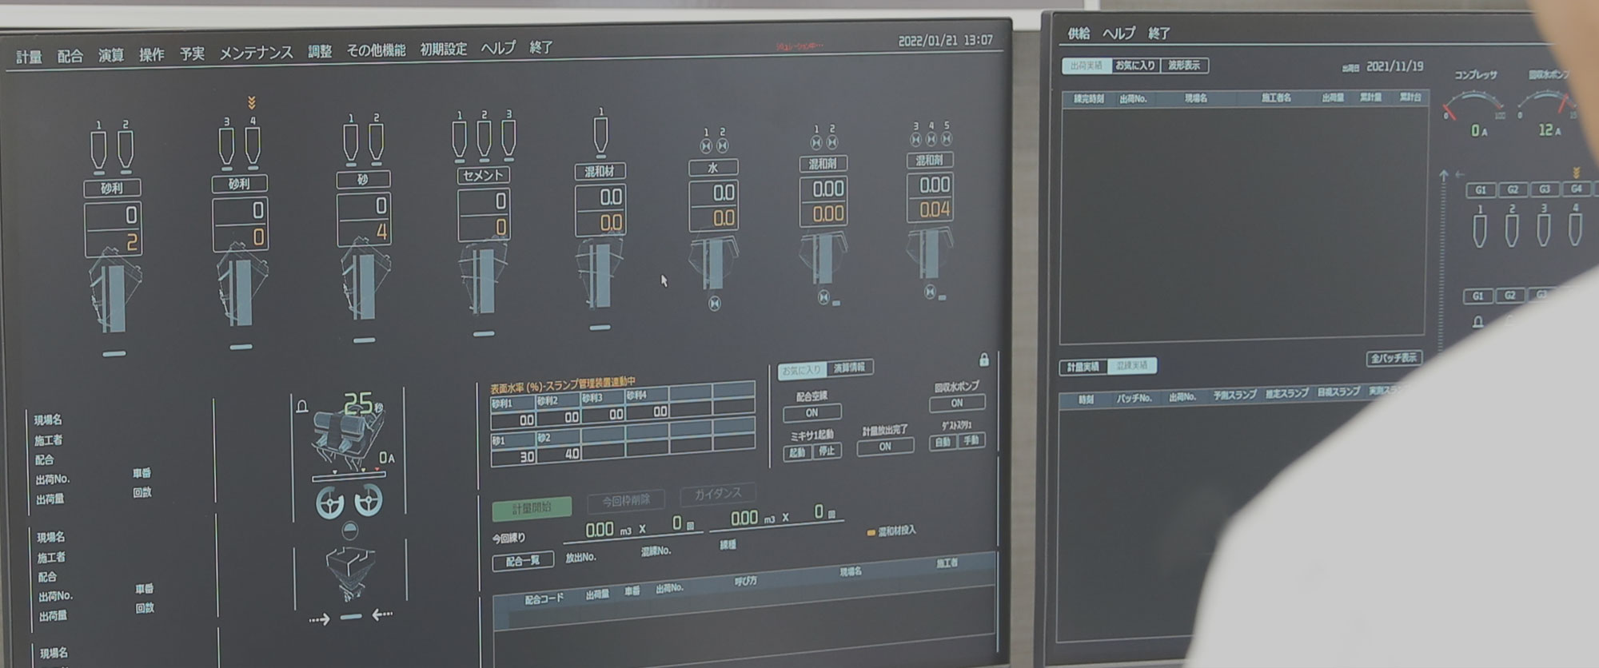Select the 波形表示 tab on right monitor
Screen dimensions: 1599x668
(1183, 66)
